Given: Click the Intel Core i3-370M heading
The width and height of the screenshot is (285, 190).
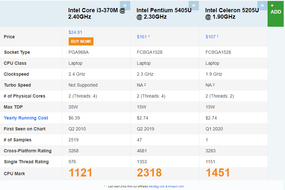Looking at the screenshot, I should click(97, 14).
